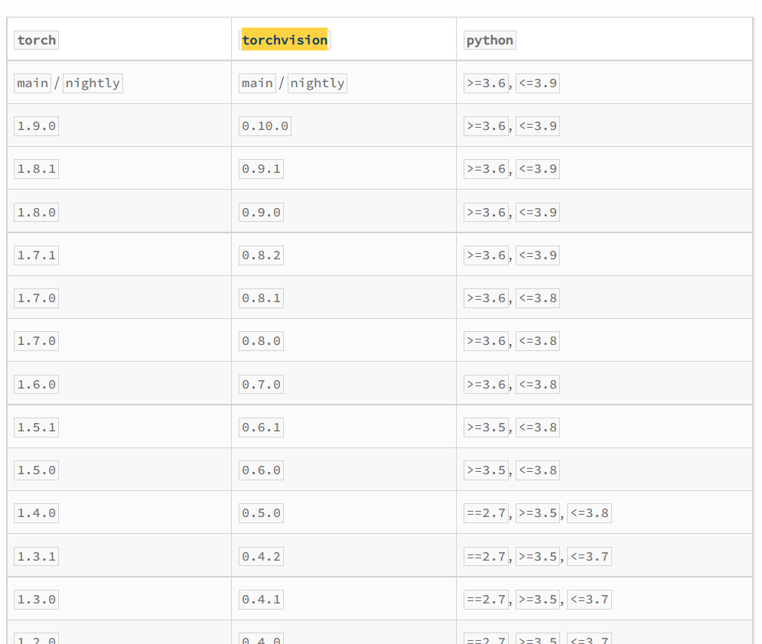Click torchvision version "0.8.2"
Image resolution: width=762 pixels, height=644 pixels.
pos(262,255)
